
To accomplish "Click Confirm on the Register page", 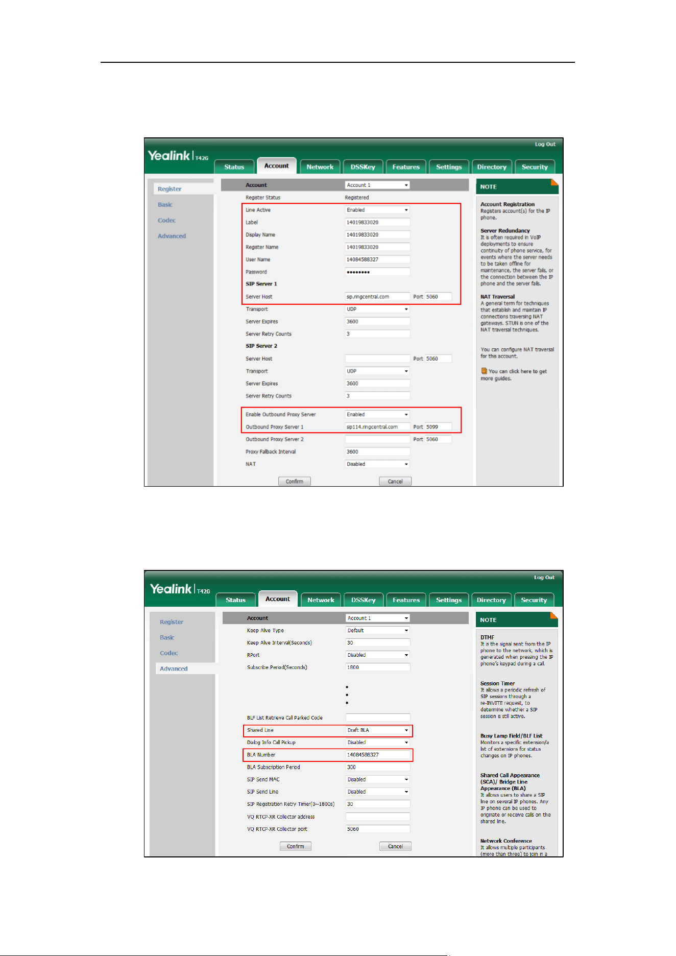I will tap(294, 482).
